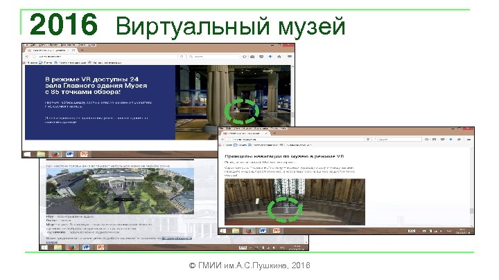Viewport: 499px width, 280px height.
Task: Click Firefox icon in the bottom-left window taskbar
Action: pyautogui.click(x=72, y=247)
